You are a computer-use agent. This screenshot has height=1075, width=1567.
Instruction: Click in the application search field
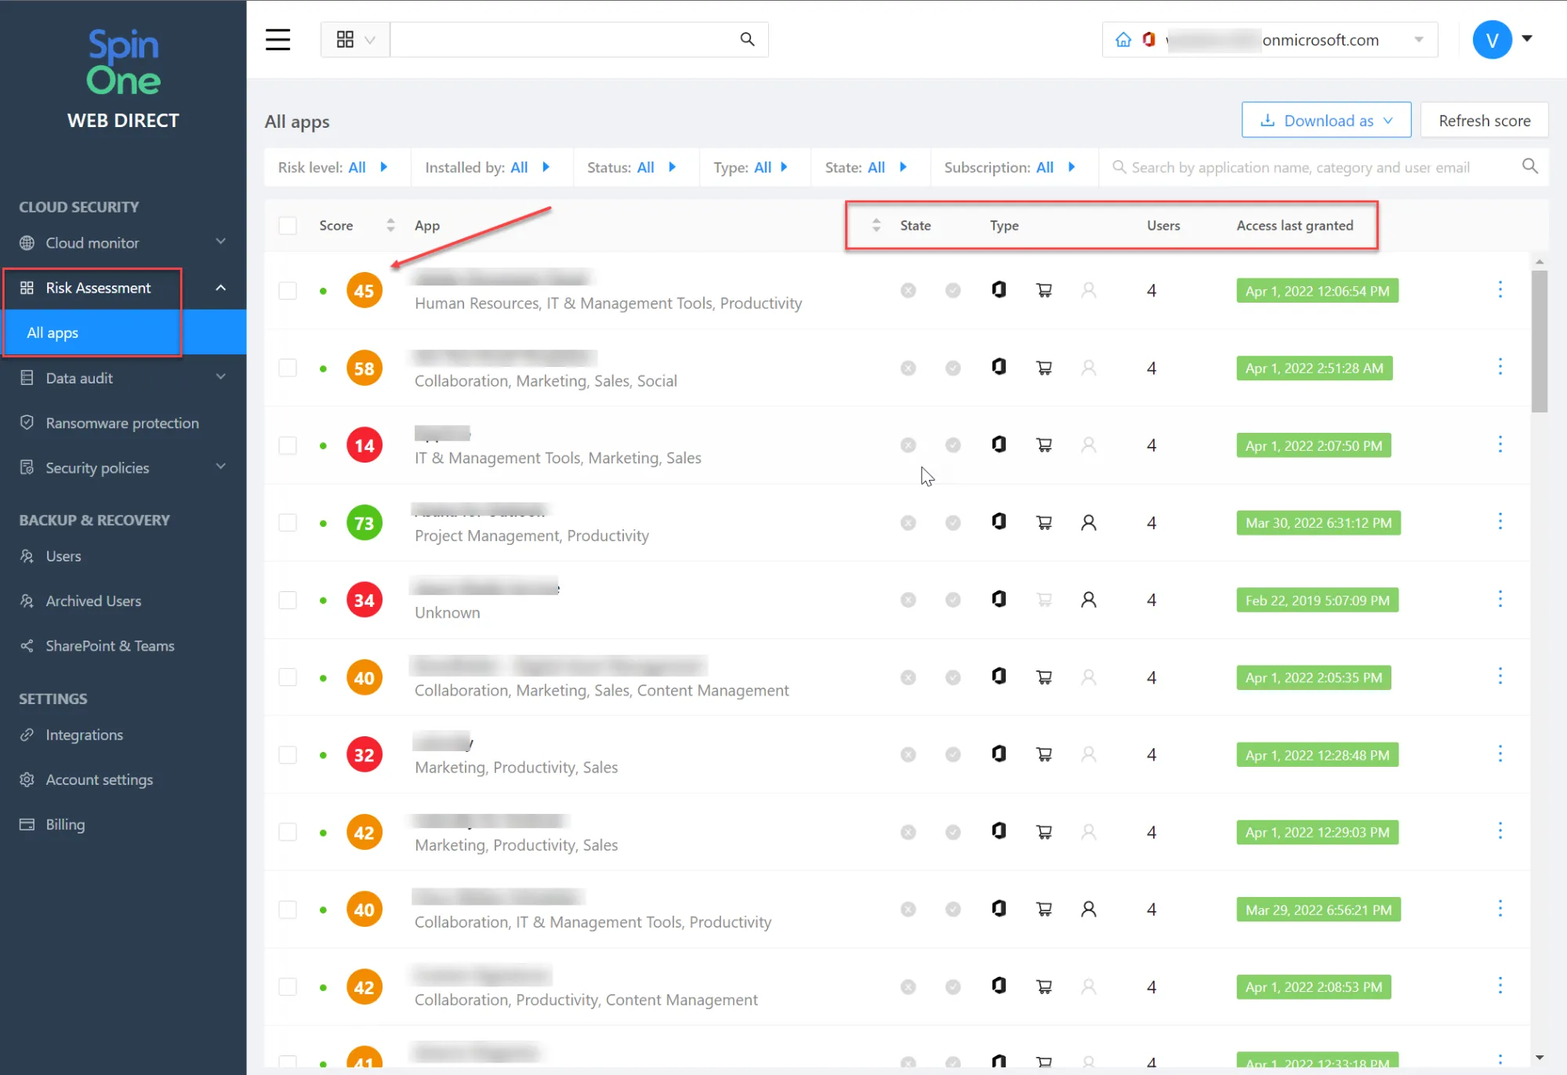1293,167
